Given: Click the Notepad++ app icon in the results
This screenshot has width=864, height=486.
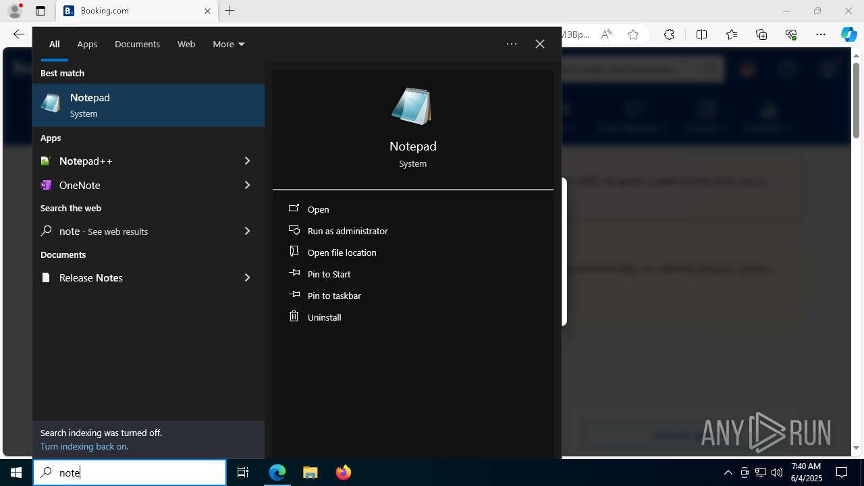Looking at the screenshot, I should click(x=46, y=161).
